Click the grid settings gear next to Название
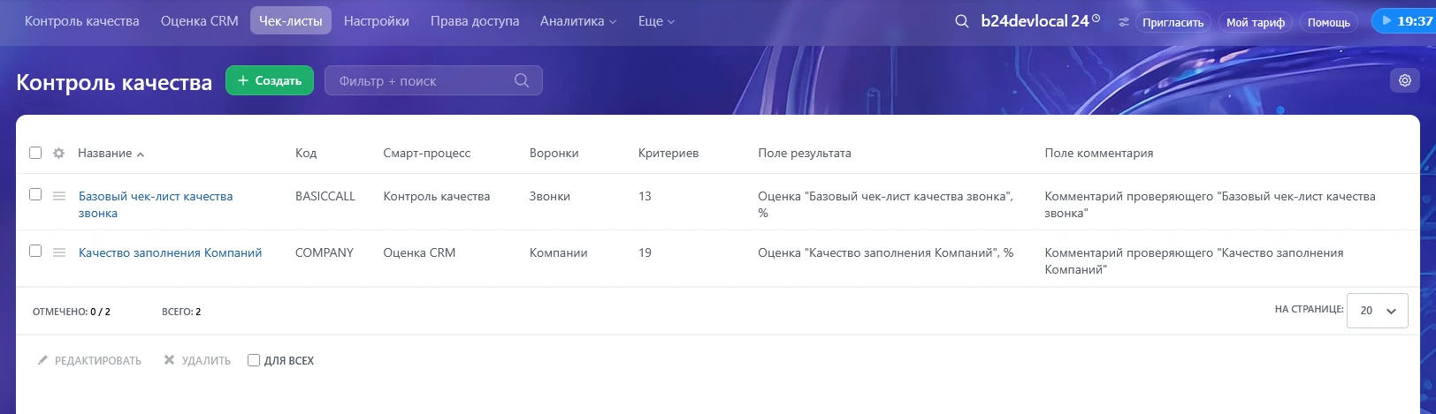This screenshot has width=1436, height=414. pos(58,153)
